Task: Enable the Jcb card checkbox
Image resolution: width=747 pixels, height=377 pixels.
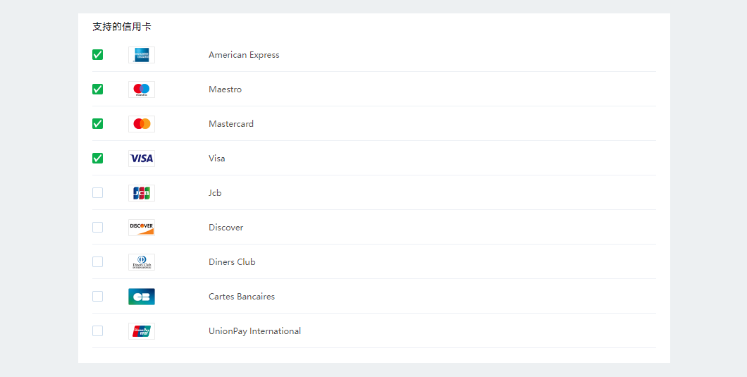Action: [98, 193]
